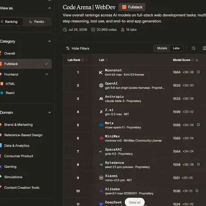Viewport: 206px width, 206px height.
Task: Click the 22,969 votes text
Action: pyautogui.click(x=107, y=30)
